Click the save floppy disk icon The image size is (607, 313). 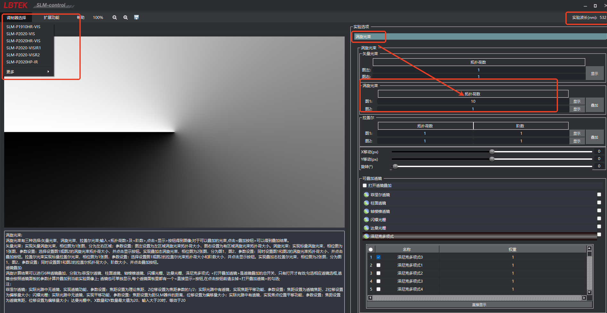tap(136, 17)
